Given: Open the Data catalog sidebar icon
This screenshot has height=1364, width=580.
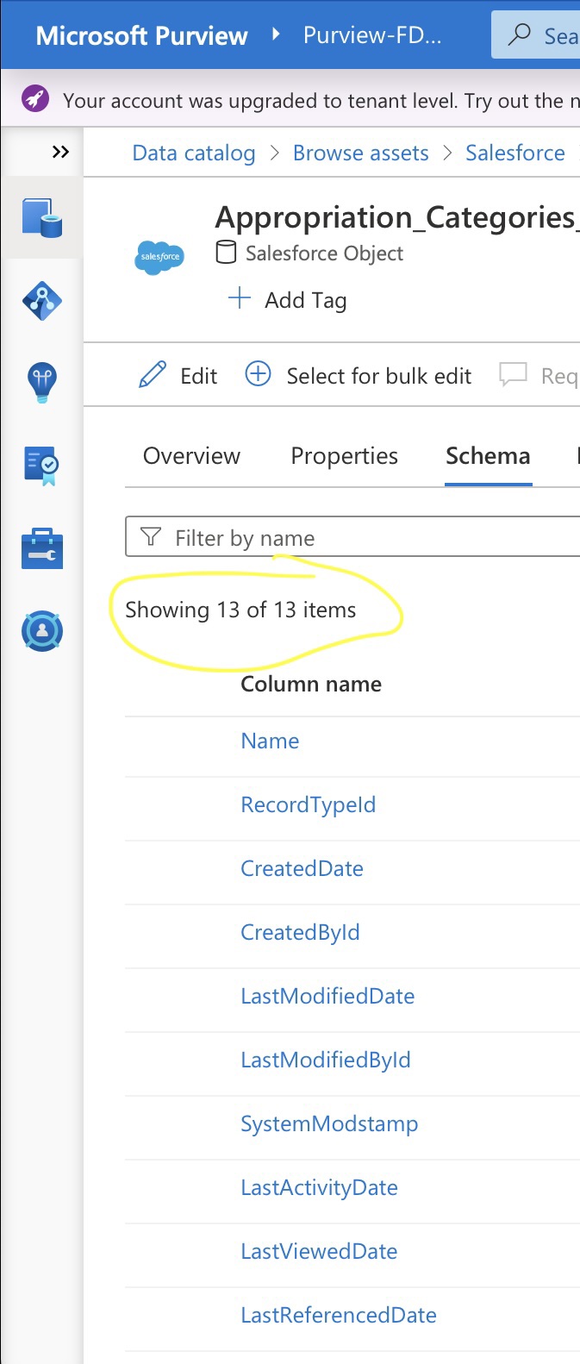Looking at the screenshot, I should click(42, 217).
